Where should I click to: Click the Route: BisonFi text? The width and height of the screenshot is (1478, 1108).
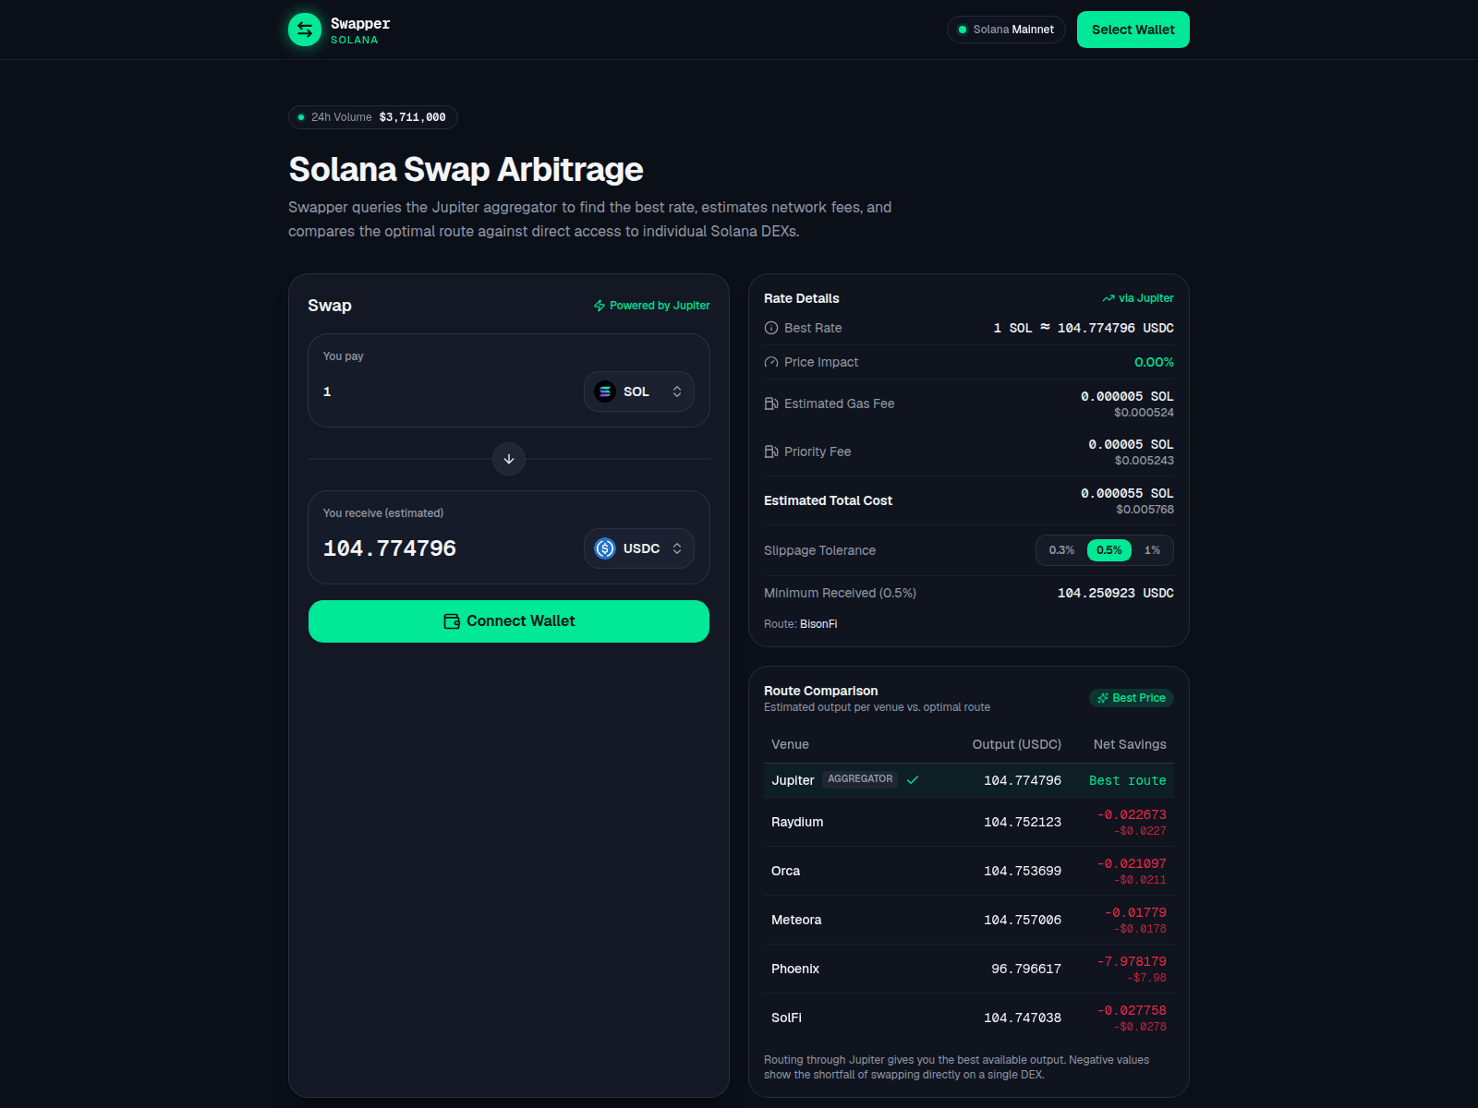click(x=801, y=624)
